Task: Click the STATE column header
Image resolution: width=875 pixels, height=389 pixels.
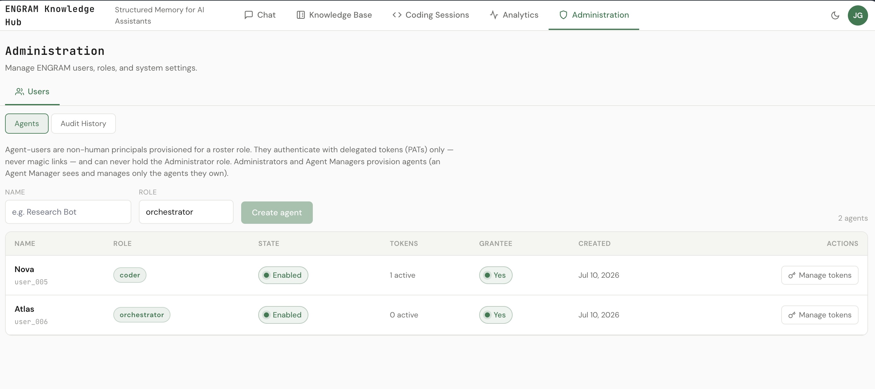Action: pos(269,243)
